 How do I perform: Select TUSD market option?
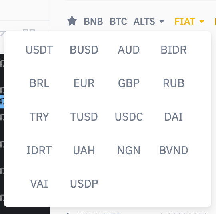click(x=84, y=117)
